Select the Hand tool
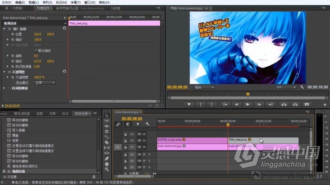 coord(107,164)
